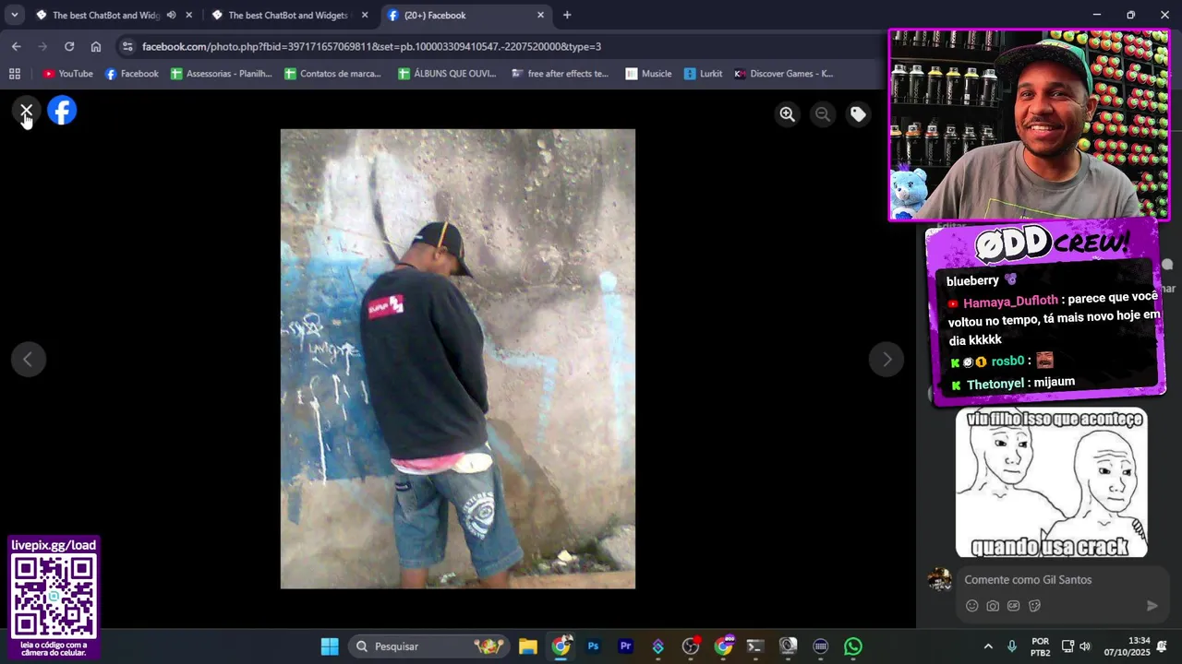
Task: Click the microphone tray icon
Action: pyautogui.click(x=1012, y=646)
